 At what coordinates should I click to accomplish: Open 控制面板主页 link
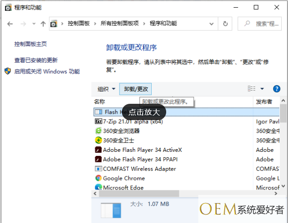[30, 44]
